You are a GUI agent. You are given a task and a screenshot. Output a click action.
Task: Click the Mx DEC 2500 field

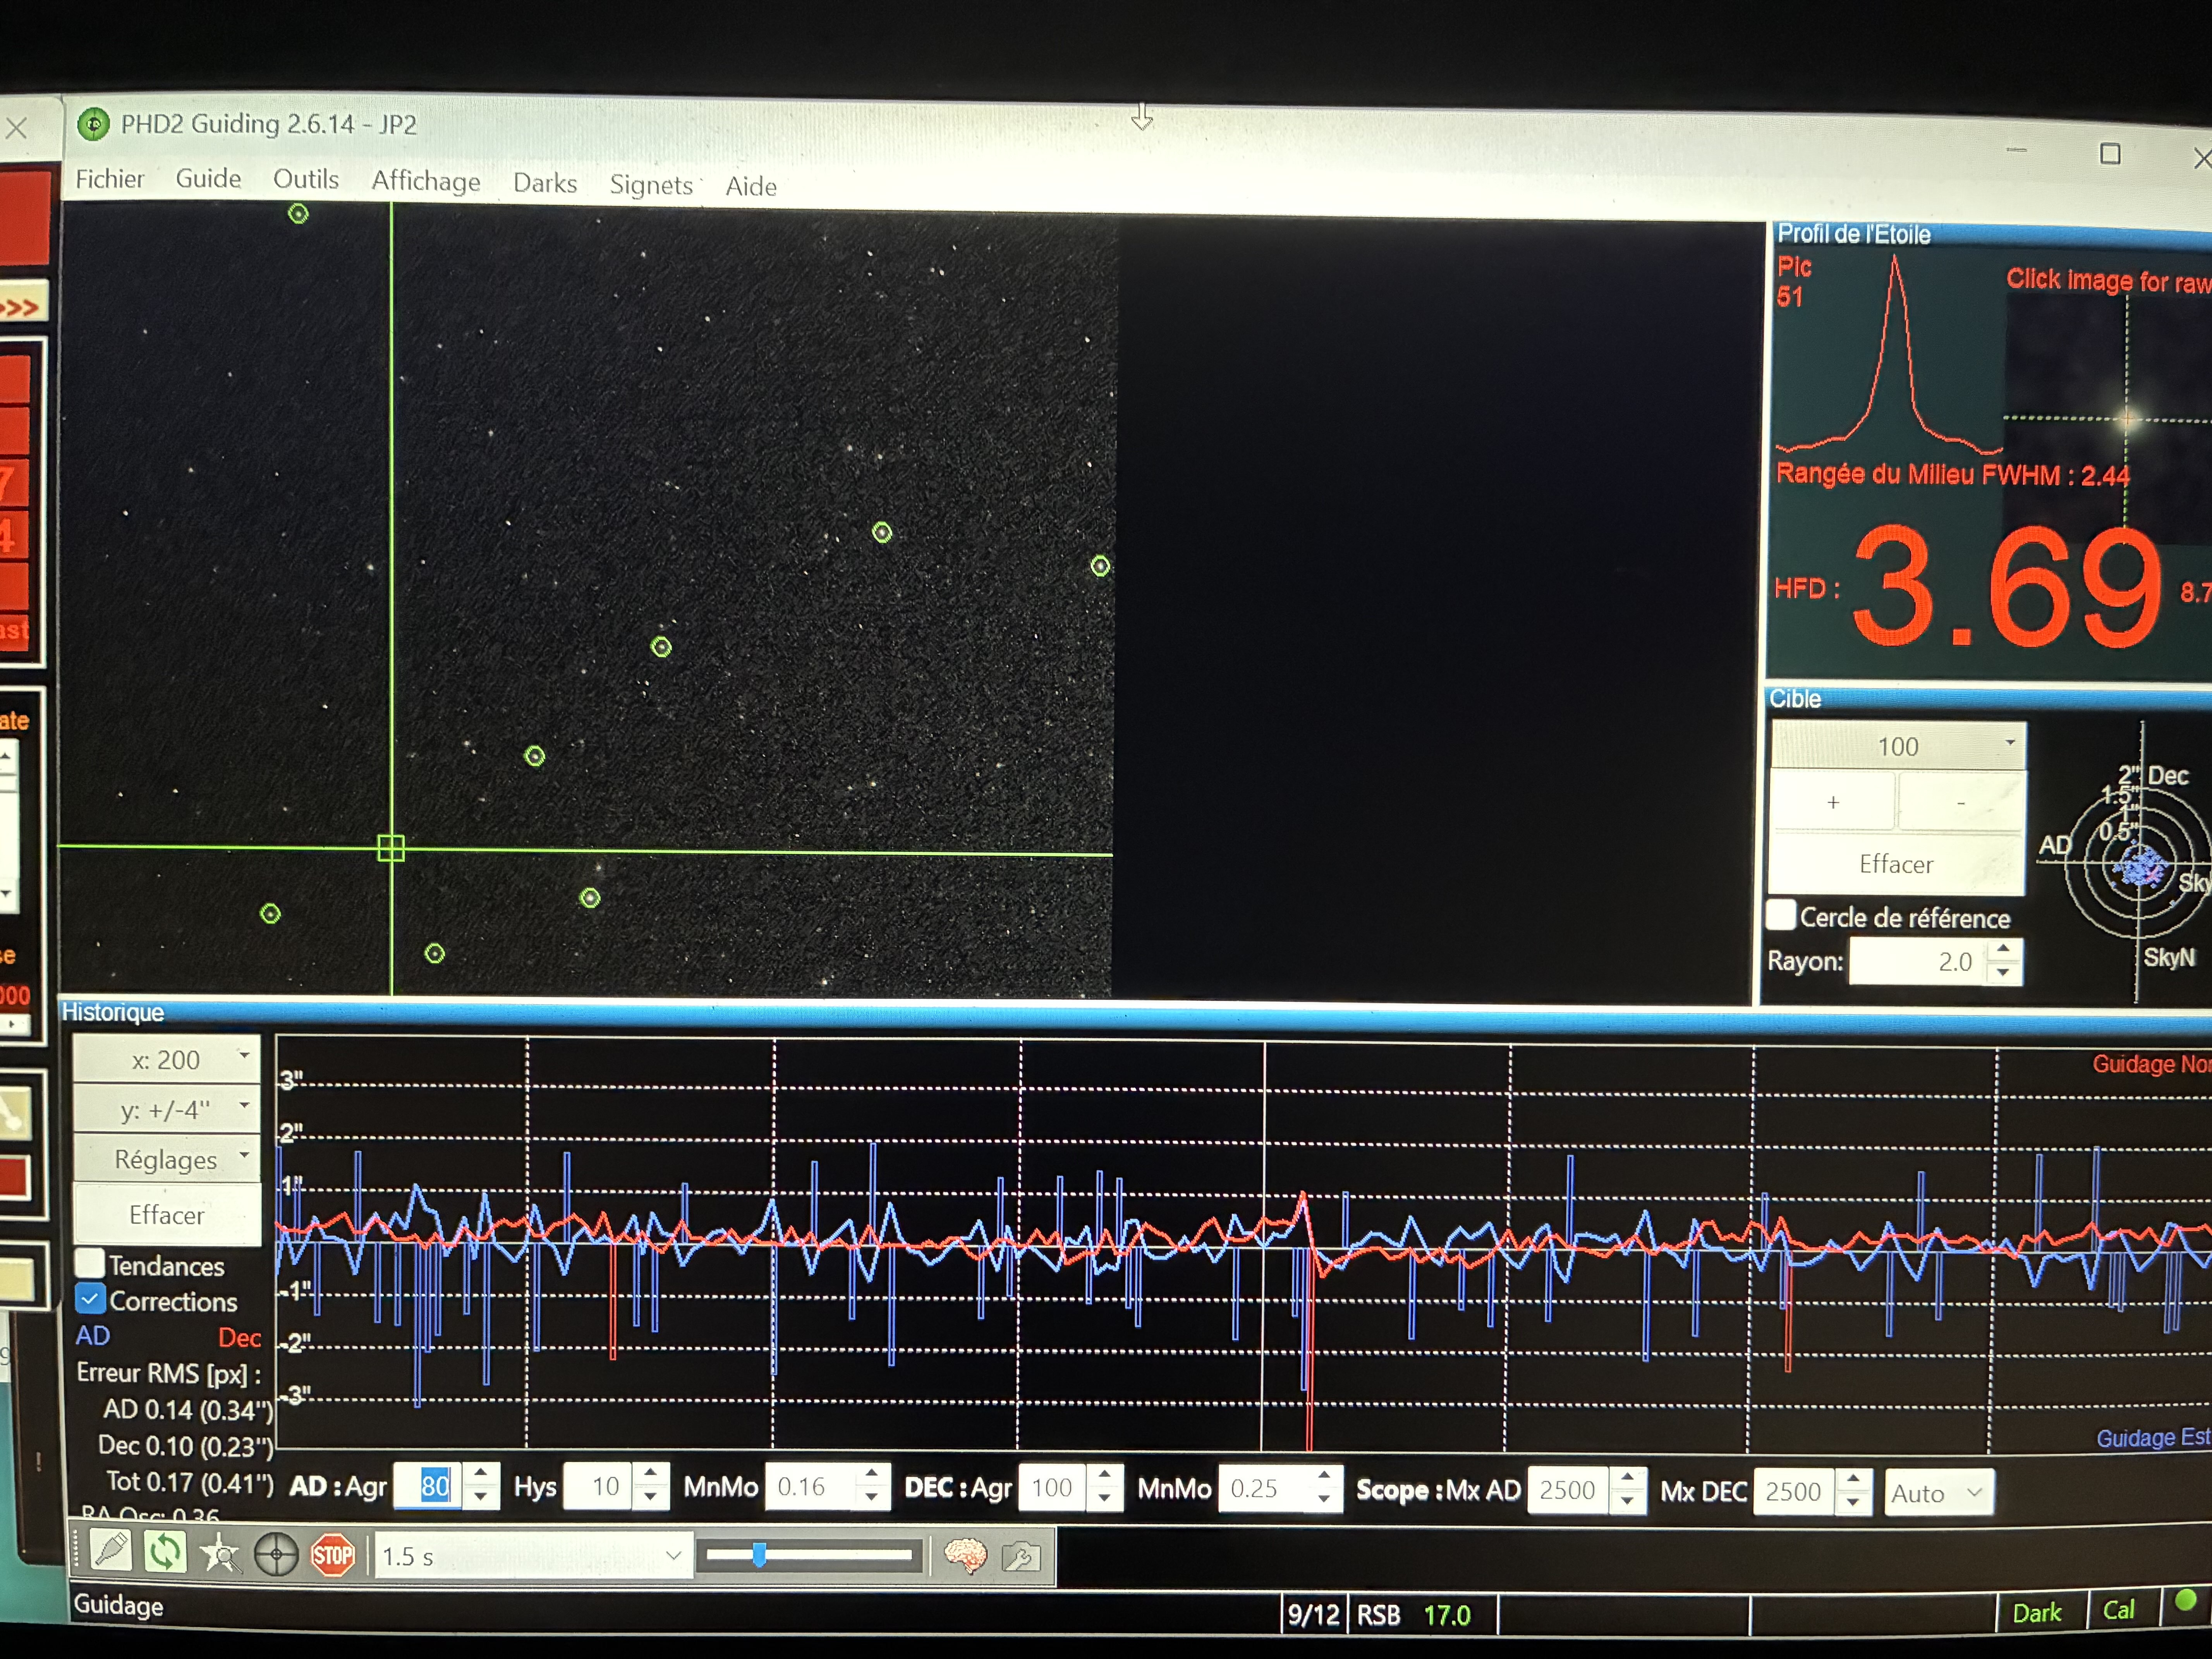[1795, 1492]
